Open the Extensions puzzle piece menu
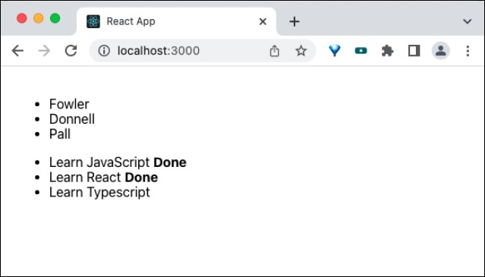Image resolution: width=485 pixels, height=277 pixels. coord(387,51)
